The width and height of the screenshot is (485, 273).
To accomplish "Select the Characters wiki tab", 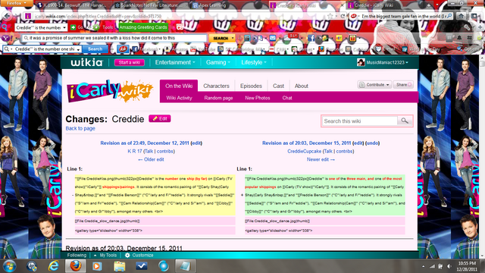I will (x=216, y=86).
